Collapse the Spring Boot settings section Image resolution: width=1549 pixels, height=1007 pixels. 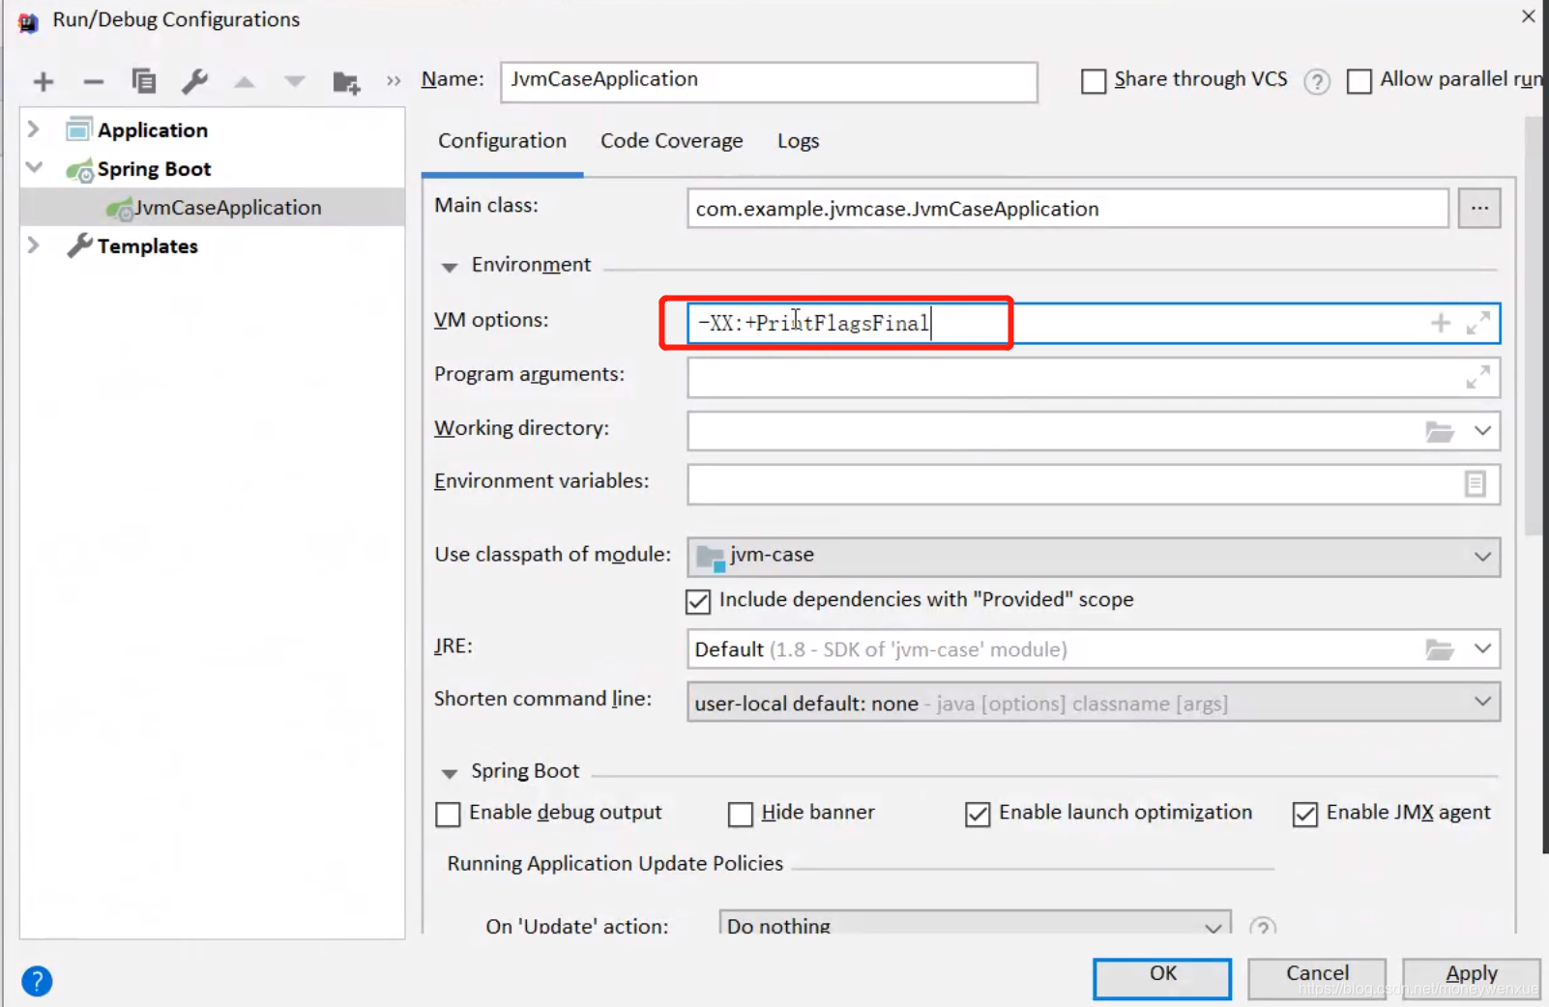pos(449,773)
